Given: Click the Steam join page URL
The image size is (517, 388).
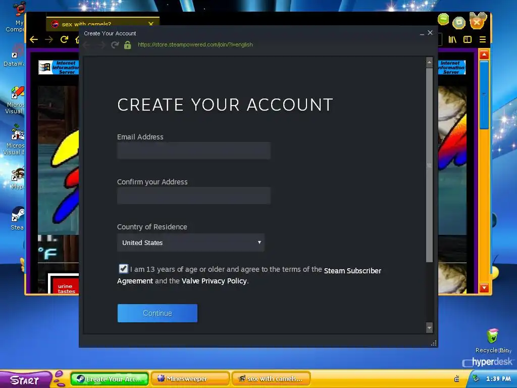Looking at the screenshot, I should [195, 44].
